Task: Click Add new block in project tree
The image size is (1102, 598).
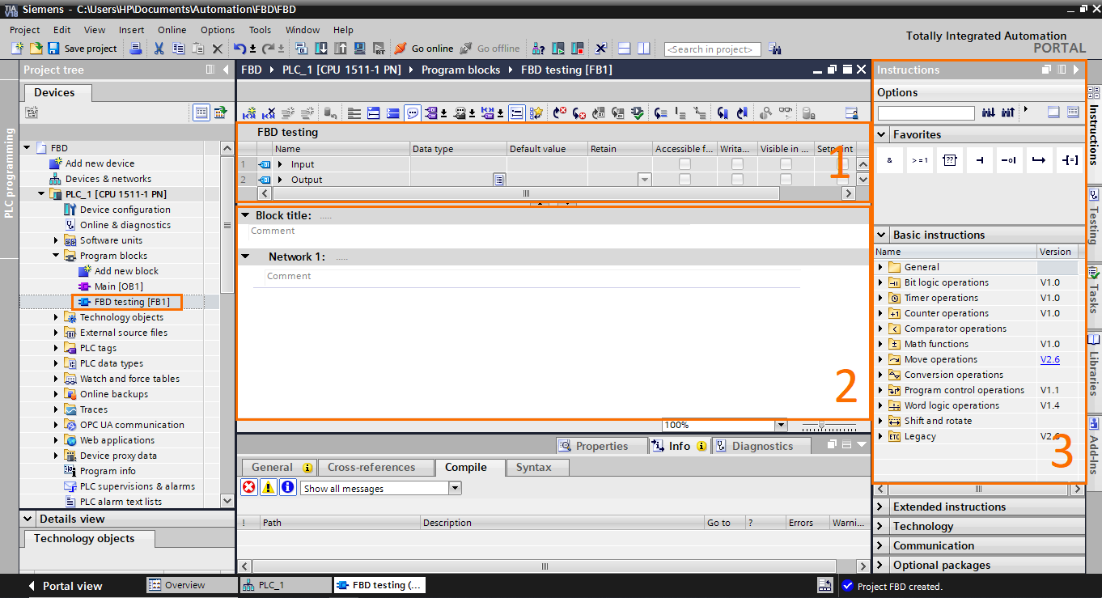Action: coord(126,271)
